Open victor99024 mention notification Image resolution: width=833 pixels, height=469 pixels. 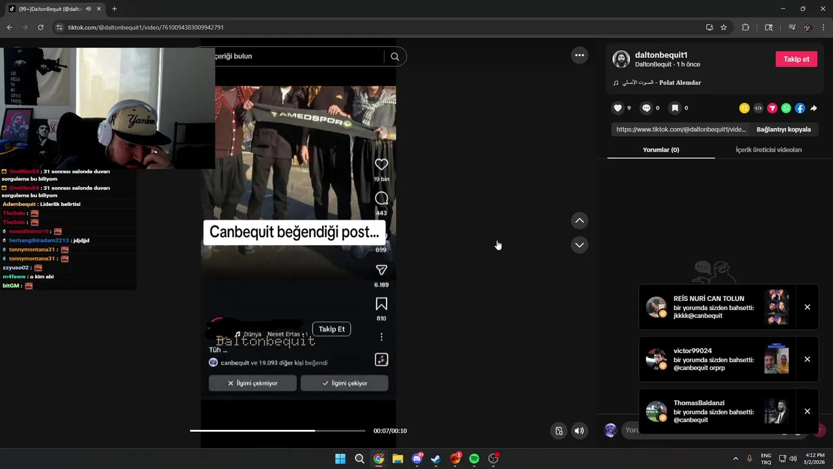tap(716, 359)
